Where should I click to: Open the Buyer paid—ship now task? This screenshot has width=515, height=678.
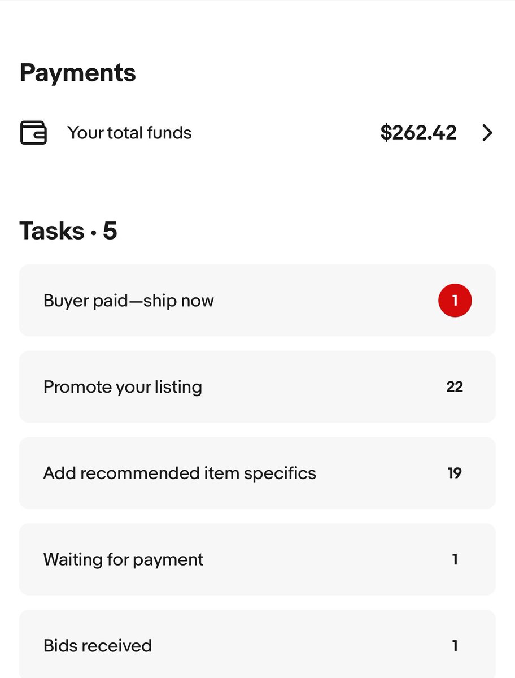click(x=257, y=301)
